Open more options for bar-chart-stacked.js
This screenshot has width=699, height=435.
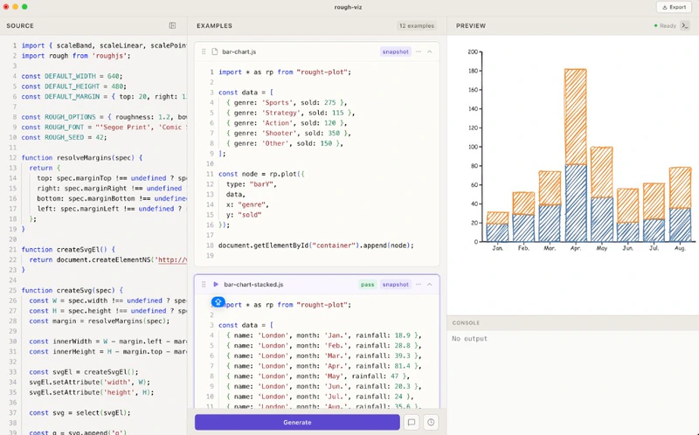tap(419, 285)
